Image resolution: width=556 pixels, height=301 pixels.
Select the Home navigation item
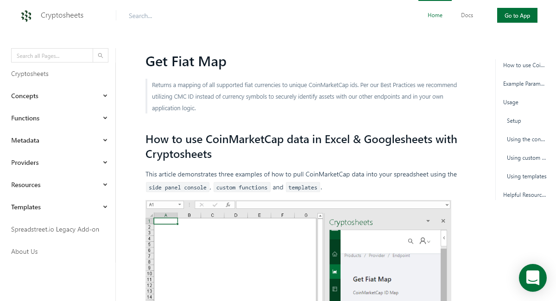pyautogui.click(x=435, y=15)
